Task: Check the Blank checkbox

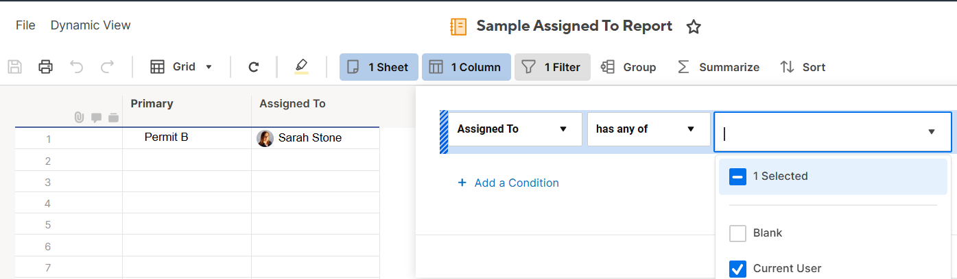Action: click(737, 233)
